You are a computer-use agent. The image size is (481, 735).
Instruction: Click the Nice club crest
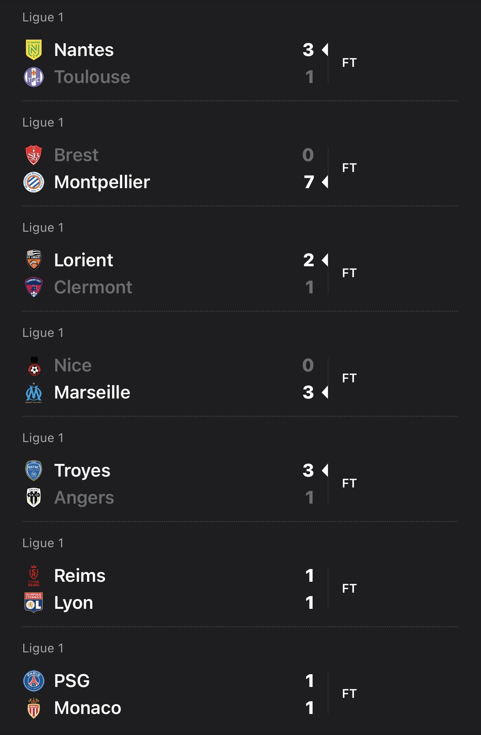[34, 365]
